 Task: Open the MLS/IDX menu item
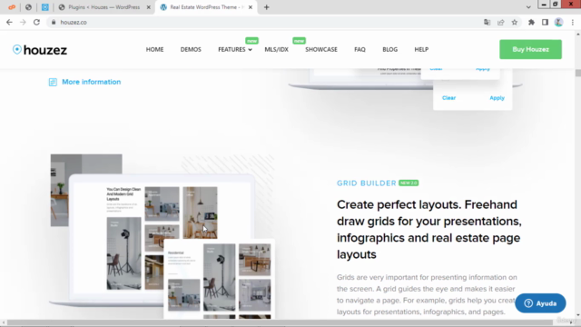[276, 49]
